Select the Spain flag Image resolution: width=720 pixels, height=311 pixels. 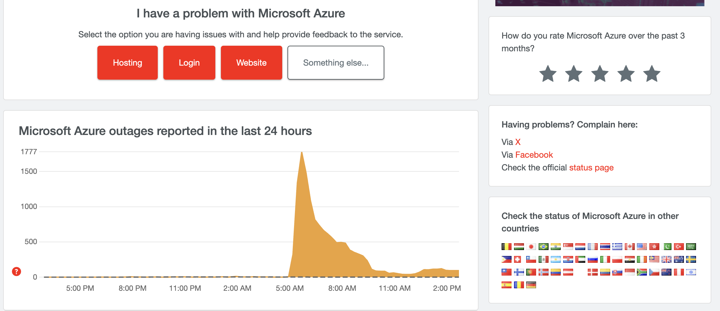tap(507, 285)
